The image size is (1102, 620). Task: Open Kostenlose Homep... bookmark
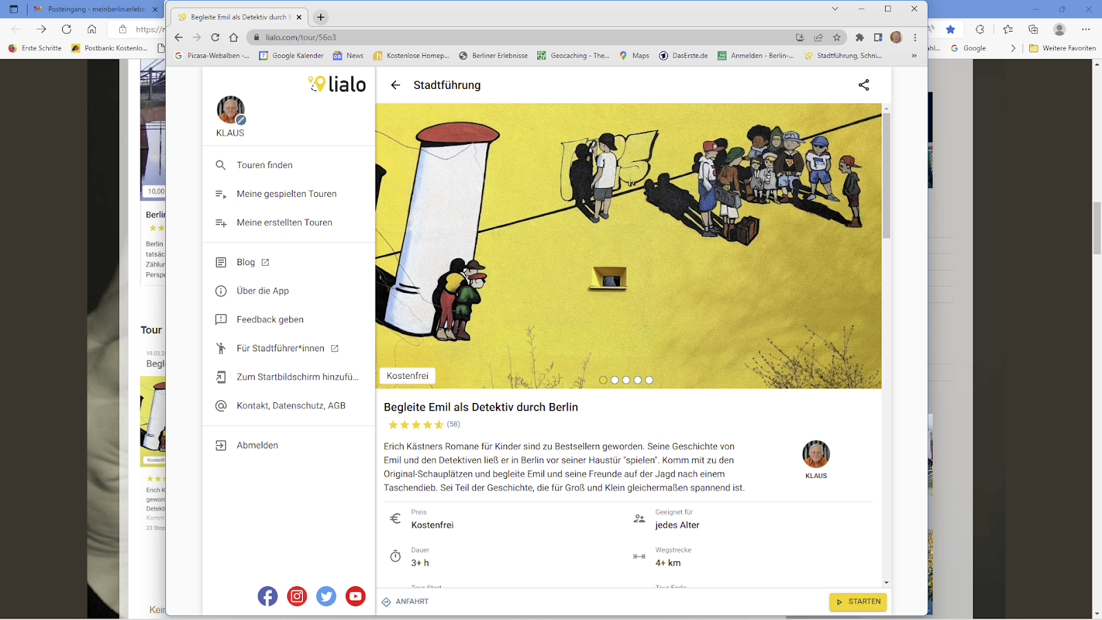coord(411,56)
